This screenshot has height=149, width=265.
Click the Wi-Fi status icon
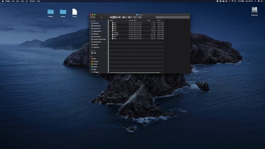click(232, 1)
